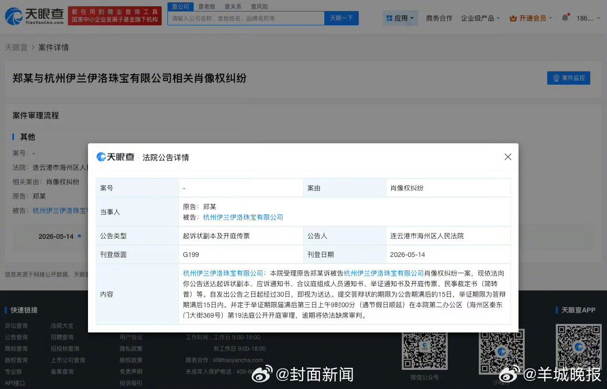Image resolution: width=607 pixels, height=389 pixels.
Task: Click the defendant link in background case page
Action: point(60,210)
